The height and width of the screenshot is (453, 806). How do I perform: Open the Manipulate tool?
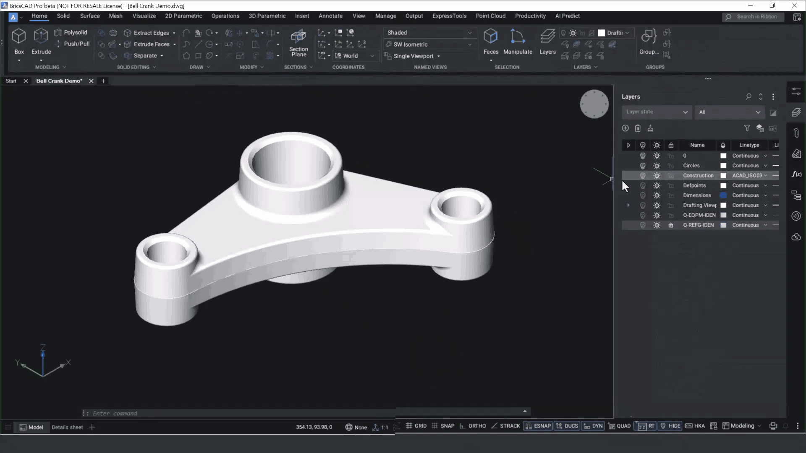click(518, 42)
